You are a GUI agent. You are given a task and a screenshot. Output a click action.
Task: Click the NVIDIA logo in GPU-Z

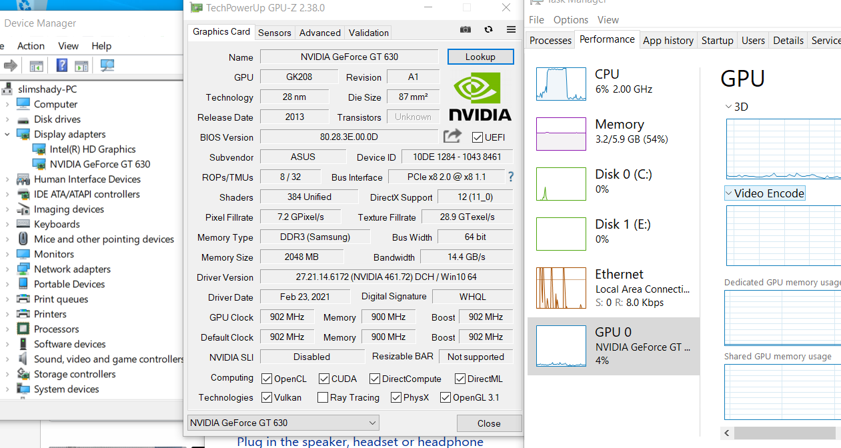[x=480, y=97]
